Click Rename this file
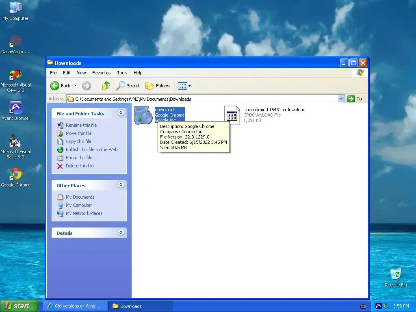The width and height of the screenshot is (416, 312). tap(81, 125)
